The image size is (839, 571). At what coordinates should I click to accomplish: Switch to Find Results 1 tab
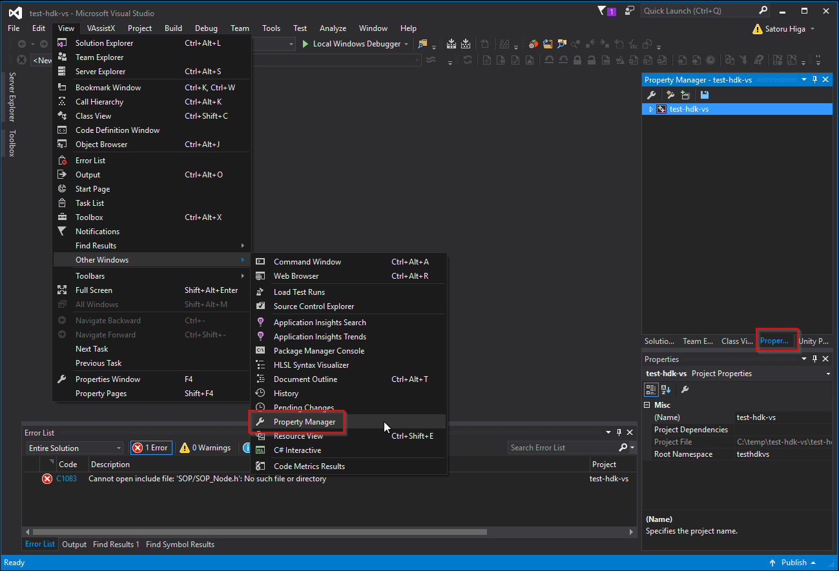(116, 545)
